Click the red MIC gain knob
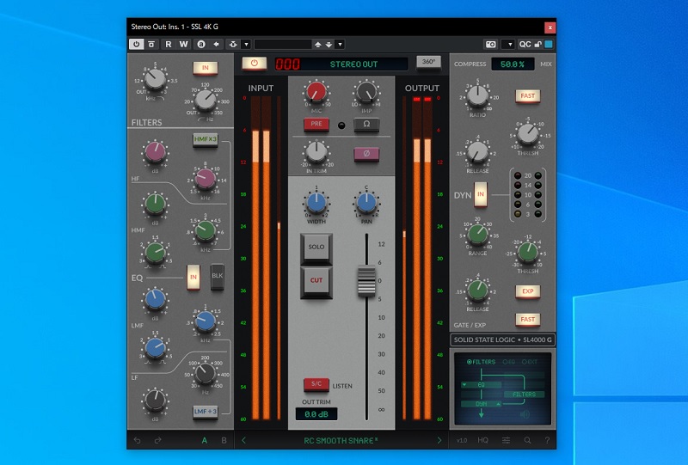Image resolution: width=688 pixels, height=465 pixels. [316, 93]
